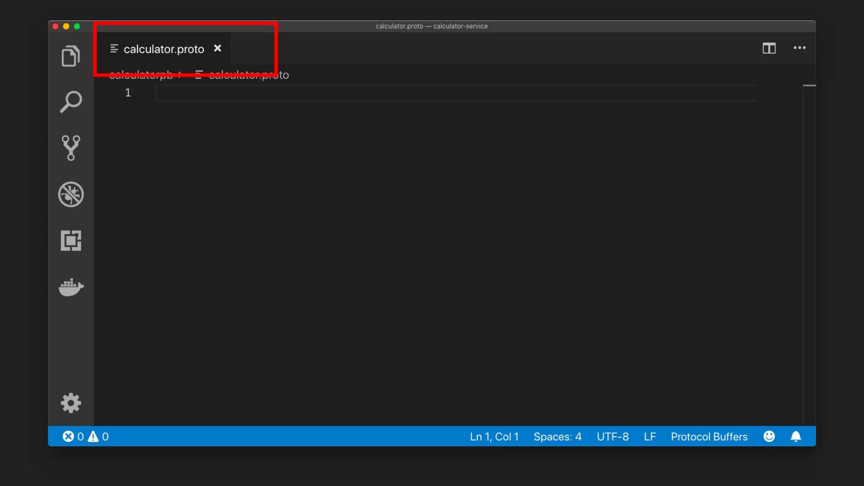The height and width of the screenshot is (486, 864).
Task: Click the LF end-of-line indicator
Action: pos(650,437)
